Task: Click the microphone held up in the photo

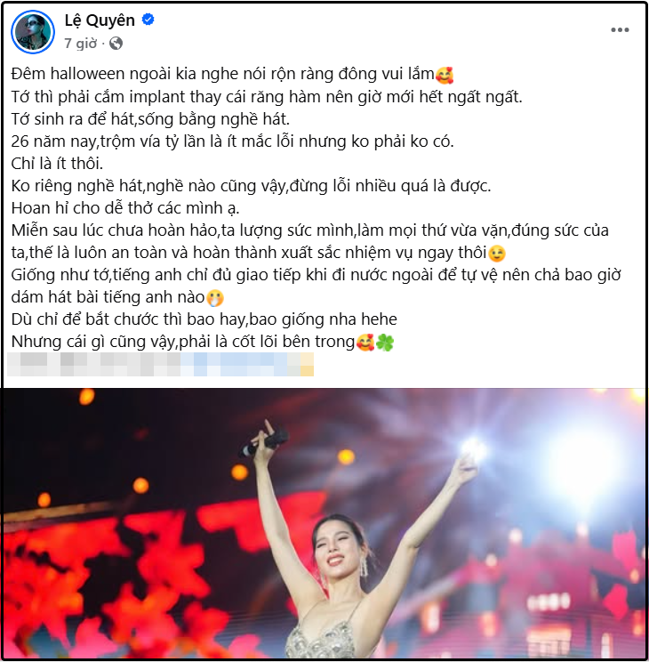Action: coord(264,443)
